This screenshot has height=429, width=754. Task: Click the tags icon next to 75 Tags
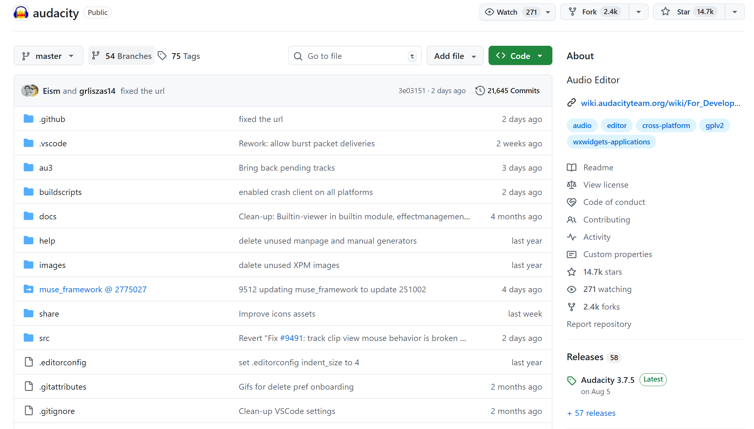point(162,56)
